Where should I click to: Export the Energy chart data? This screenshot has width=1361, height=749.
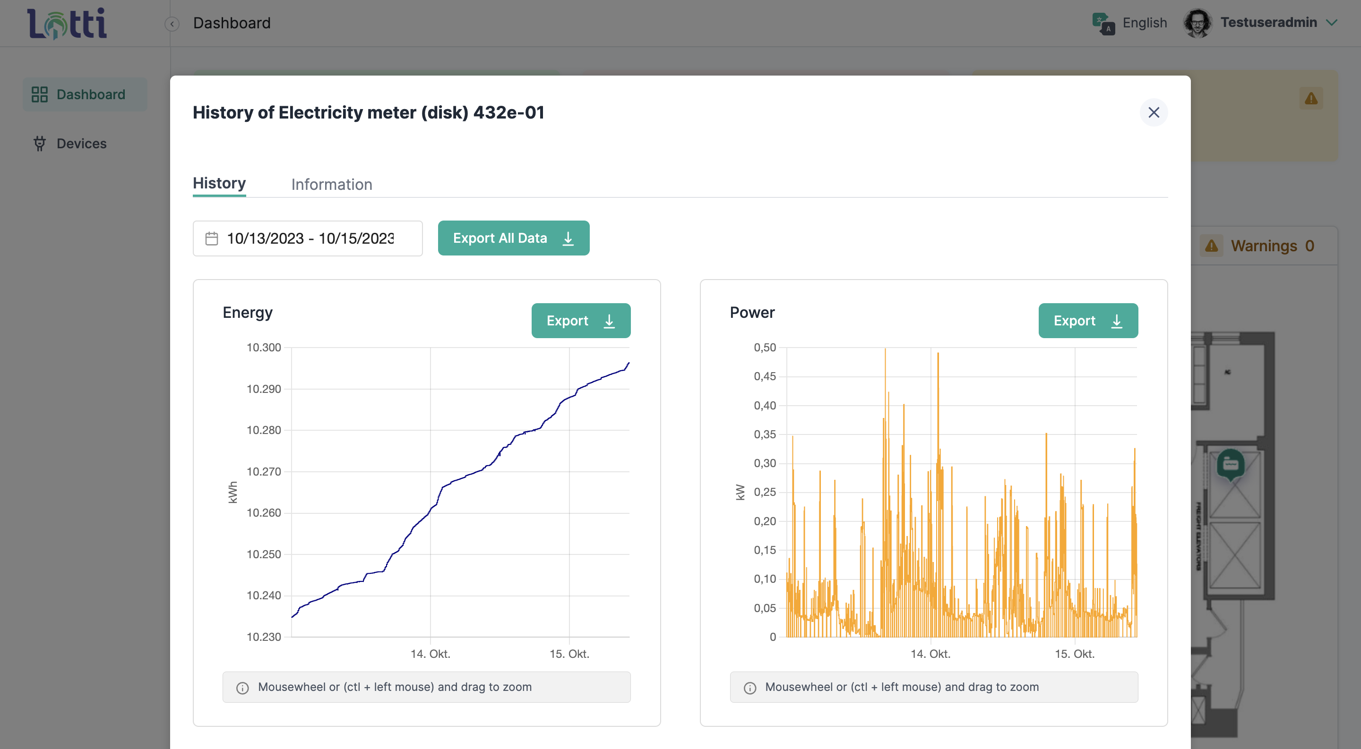(x=580, y=320)
